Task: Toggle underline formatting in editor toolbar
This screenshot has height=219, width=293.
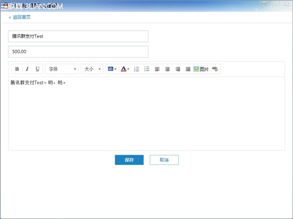Action: click(38, 69)
